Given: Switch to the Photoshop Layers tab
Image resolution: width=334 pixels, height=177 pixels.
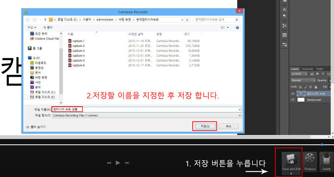Looking at the screenshot, I should pyautogui.click(x=295, y=69).
